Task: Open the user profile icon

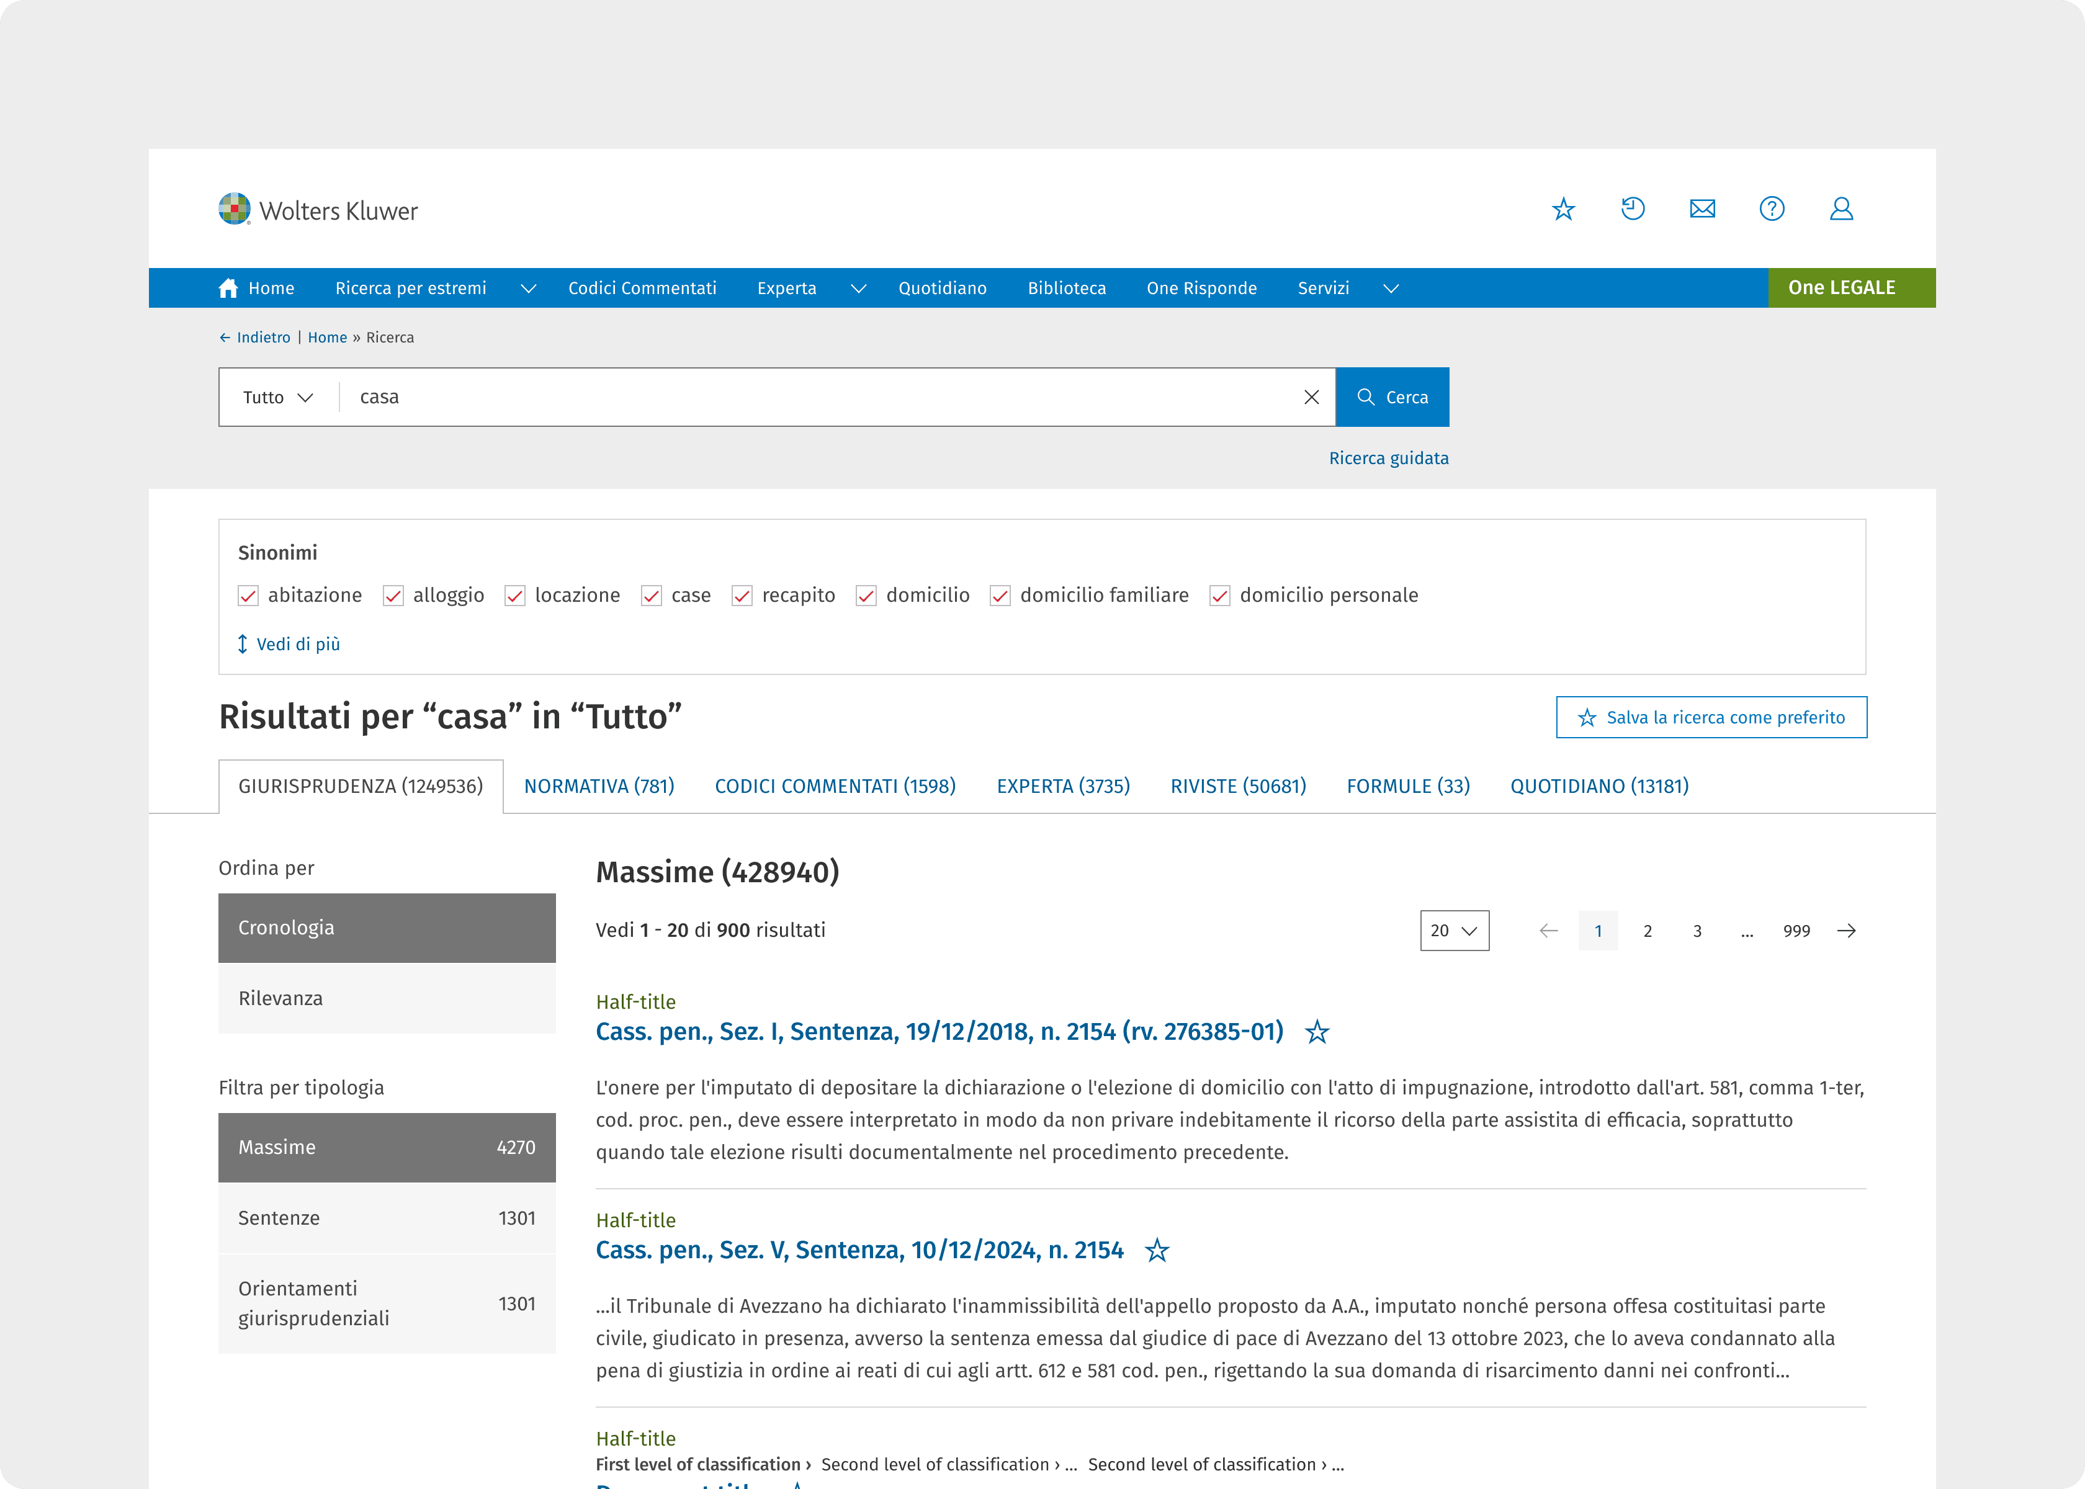Action: tap(1841, 209)
